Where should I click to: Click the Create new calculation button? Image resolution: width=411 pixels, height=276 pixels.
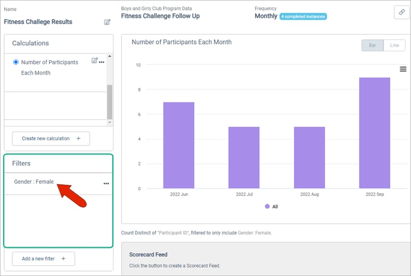51,138
